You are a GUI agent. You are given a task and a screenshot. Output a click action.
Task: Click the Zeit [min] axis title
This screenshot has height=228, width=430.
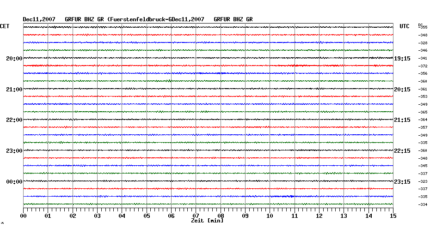pos(207,221)
